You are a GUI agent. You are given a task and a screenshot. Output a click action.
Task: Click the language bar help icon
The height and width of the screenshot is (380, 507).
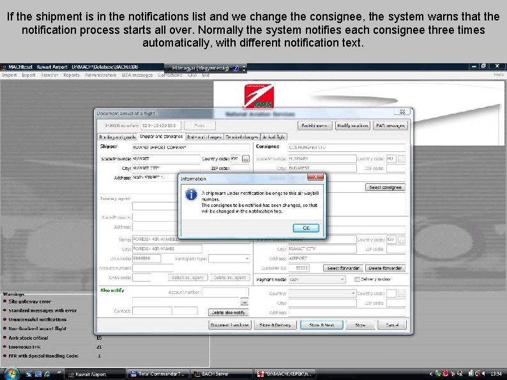pyautogui.click(x=236, y=68)
